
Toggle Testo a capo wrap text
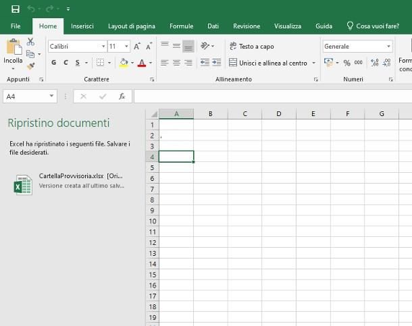(252, 47)
